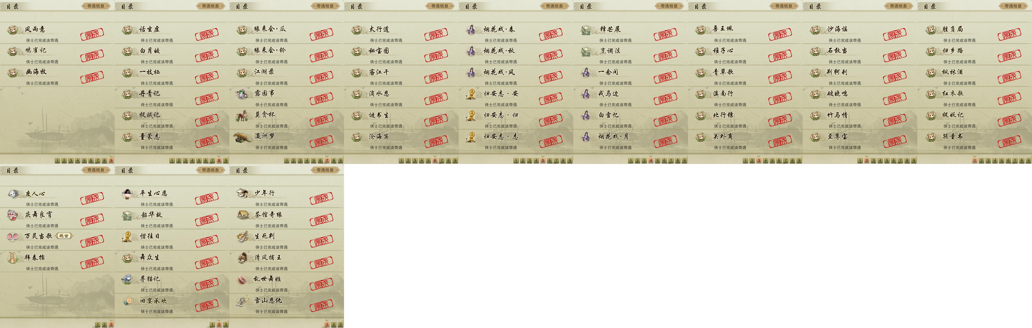Click the teahouse icon beside 茶馆奇缘
The height and width of the screenshot is (328, 1032).
[x=243, y=215]
